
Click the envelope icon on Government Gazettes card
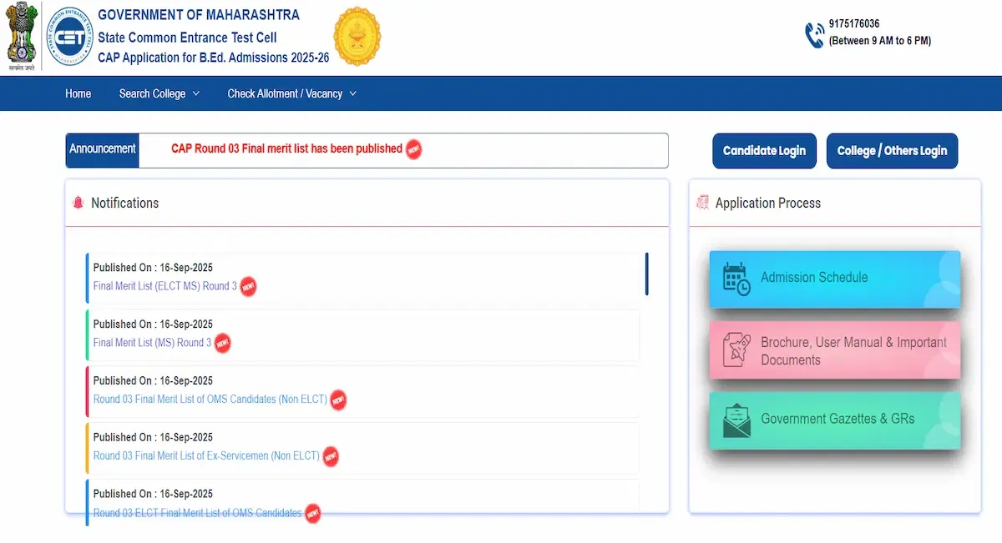(736, 420)
